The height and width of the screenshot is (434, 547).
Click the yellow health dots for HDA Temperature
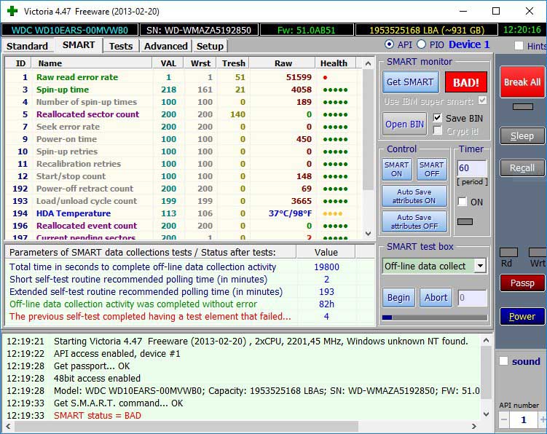(x=332, y=213)
